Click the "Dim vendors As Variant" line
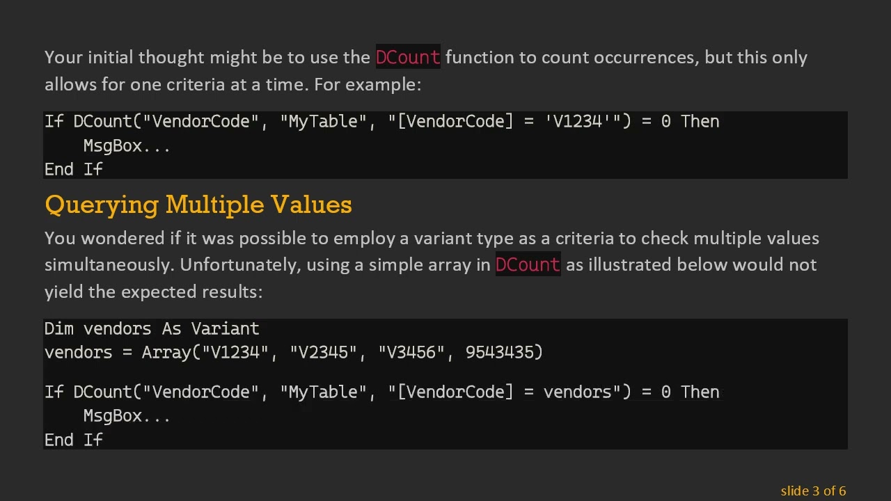The image size is (891, 501). tap(152, 328)
